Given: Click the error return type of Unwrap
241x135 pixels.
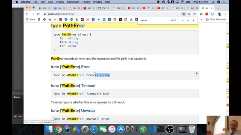Looking at the screenshot, I should click(x=105, y=119).
